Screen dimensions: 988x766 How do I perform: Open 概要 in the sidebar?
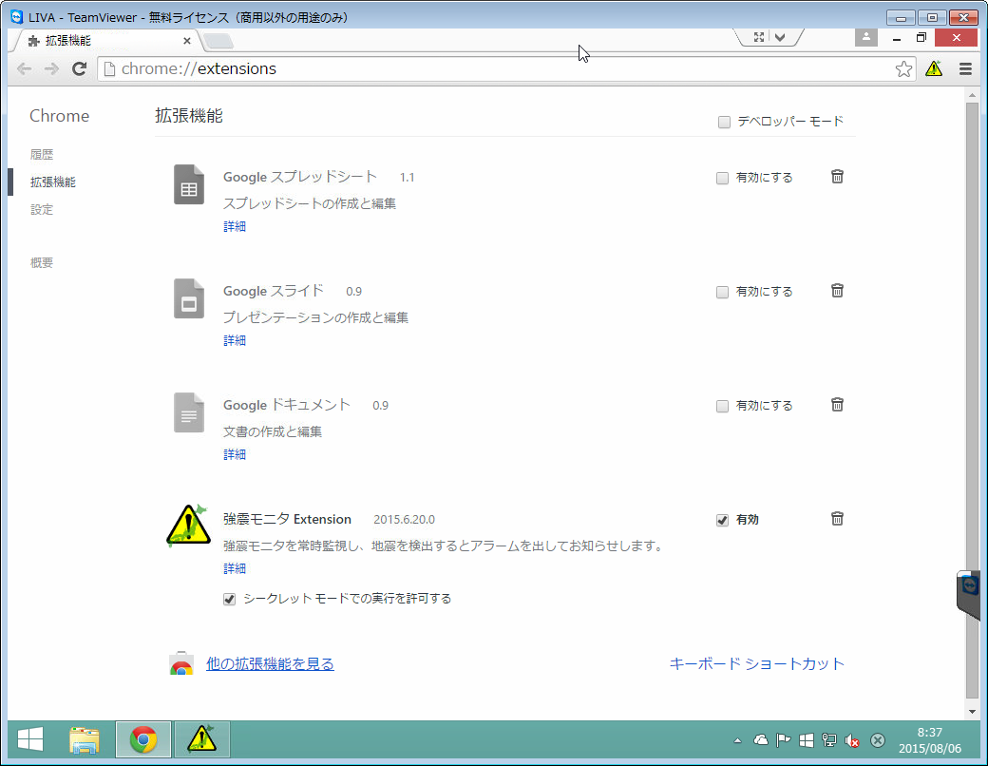[x=42, y=263]
